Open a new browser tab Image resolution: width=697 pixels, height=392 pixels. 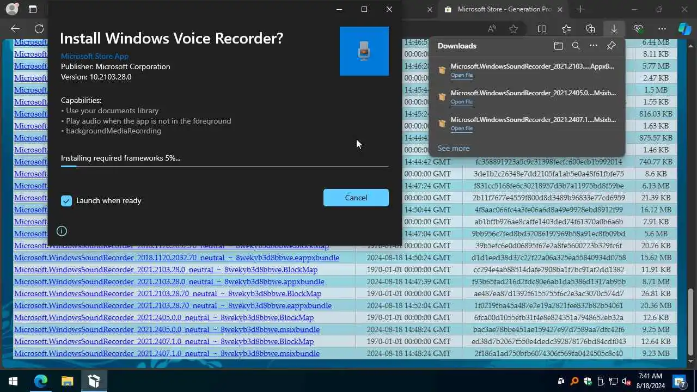point(580,9)
